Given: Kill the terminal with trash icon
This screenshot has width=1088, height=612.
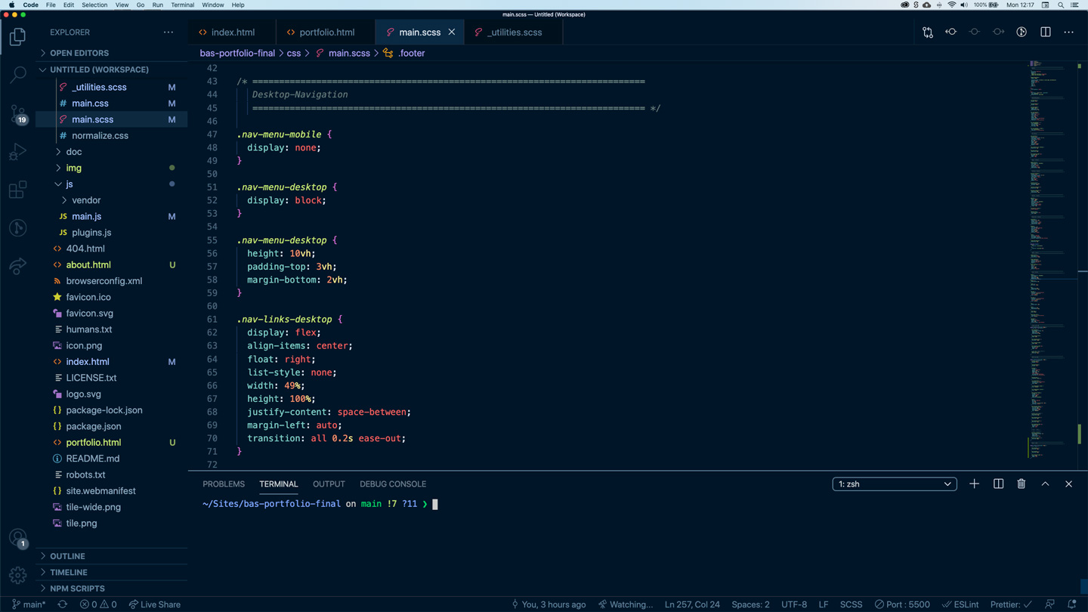Looking at the screenshot, I should [x=1021, y=484].
